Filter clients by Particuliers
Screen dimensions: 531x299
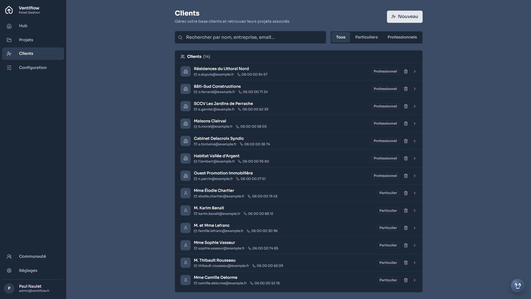coord(366,37)
